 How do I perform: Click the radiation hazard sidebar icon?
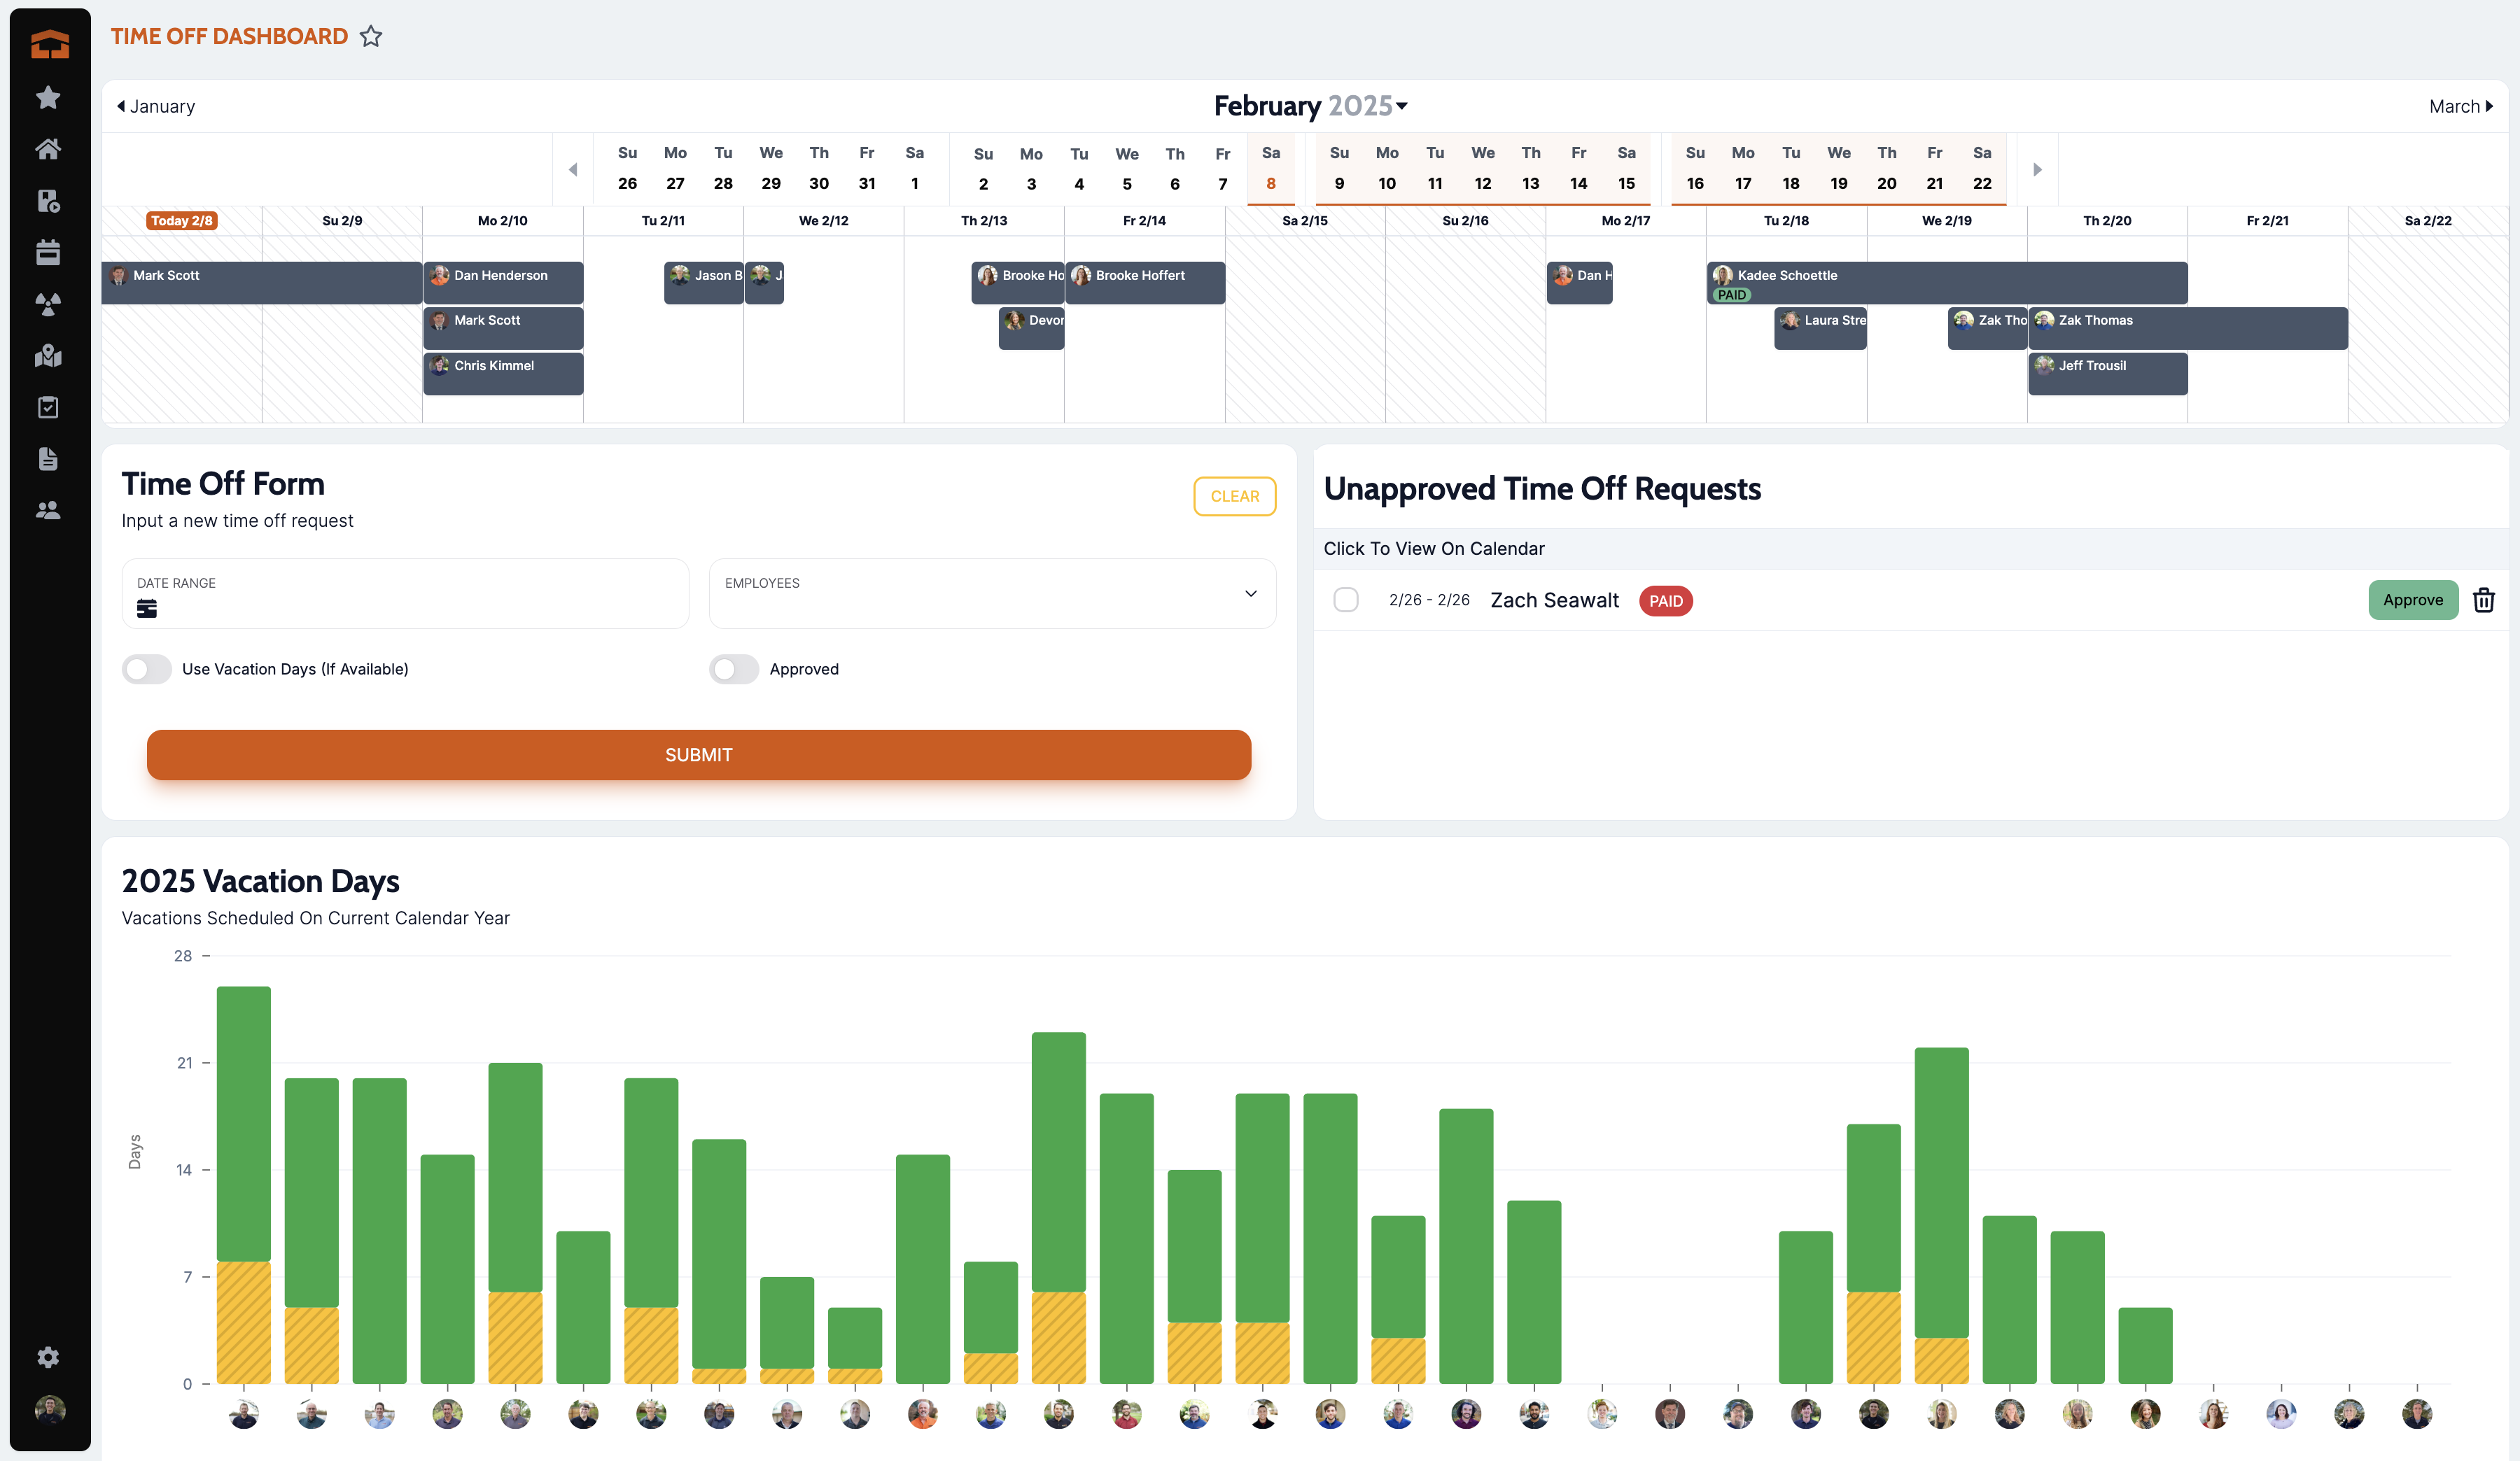point(48,304)
